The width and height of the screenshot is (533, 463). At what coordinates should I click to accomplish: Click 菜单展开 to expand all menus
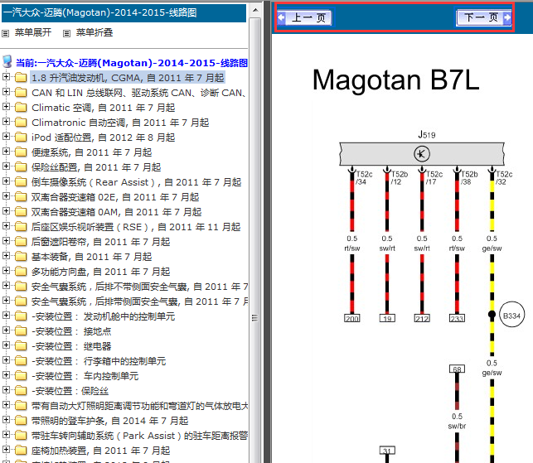pyautogui.click(x=33, y=32)
